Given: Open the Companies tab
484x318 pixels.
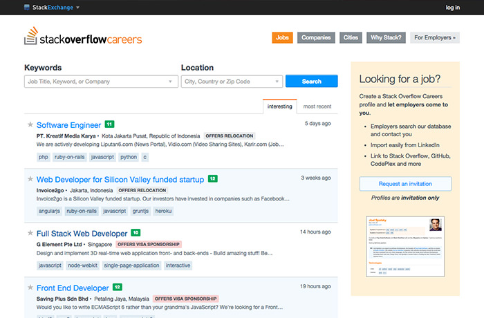Looking at the screenshot, I should 316,37.
